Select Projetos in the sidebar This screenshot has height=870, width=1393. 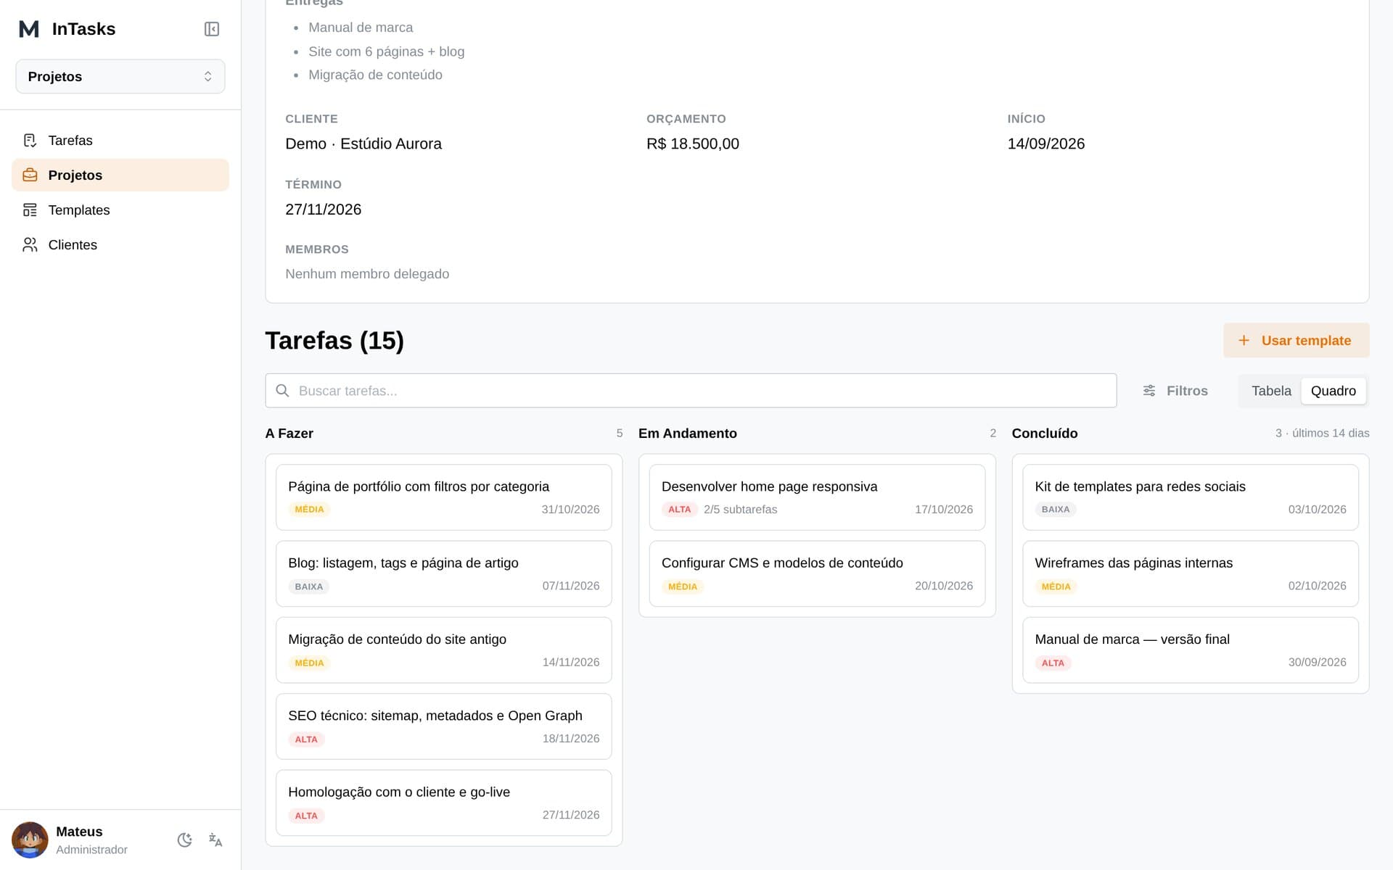click(x=120, y=175)
